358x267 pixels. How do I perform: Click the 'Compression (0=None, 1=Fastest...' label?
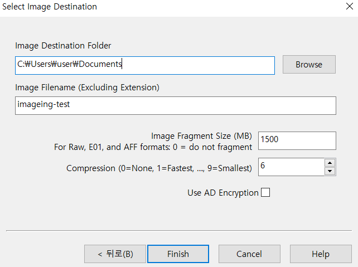click(x=159, y=168)
